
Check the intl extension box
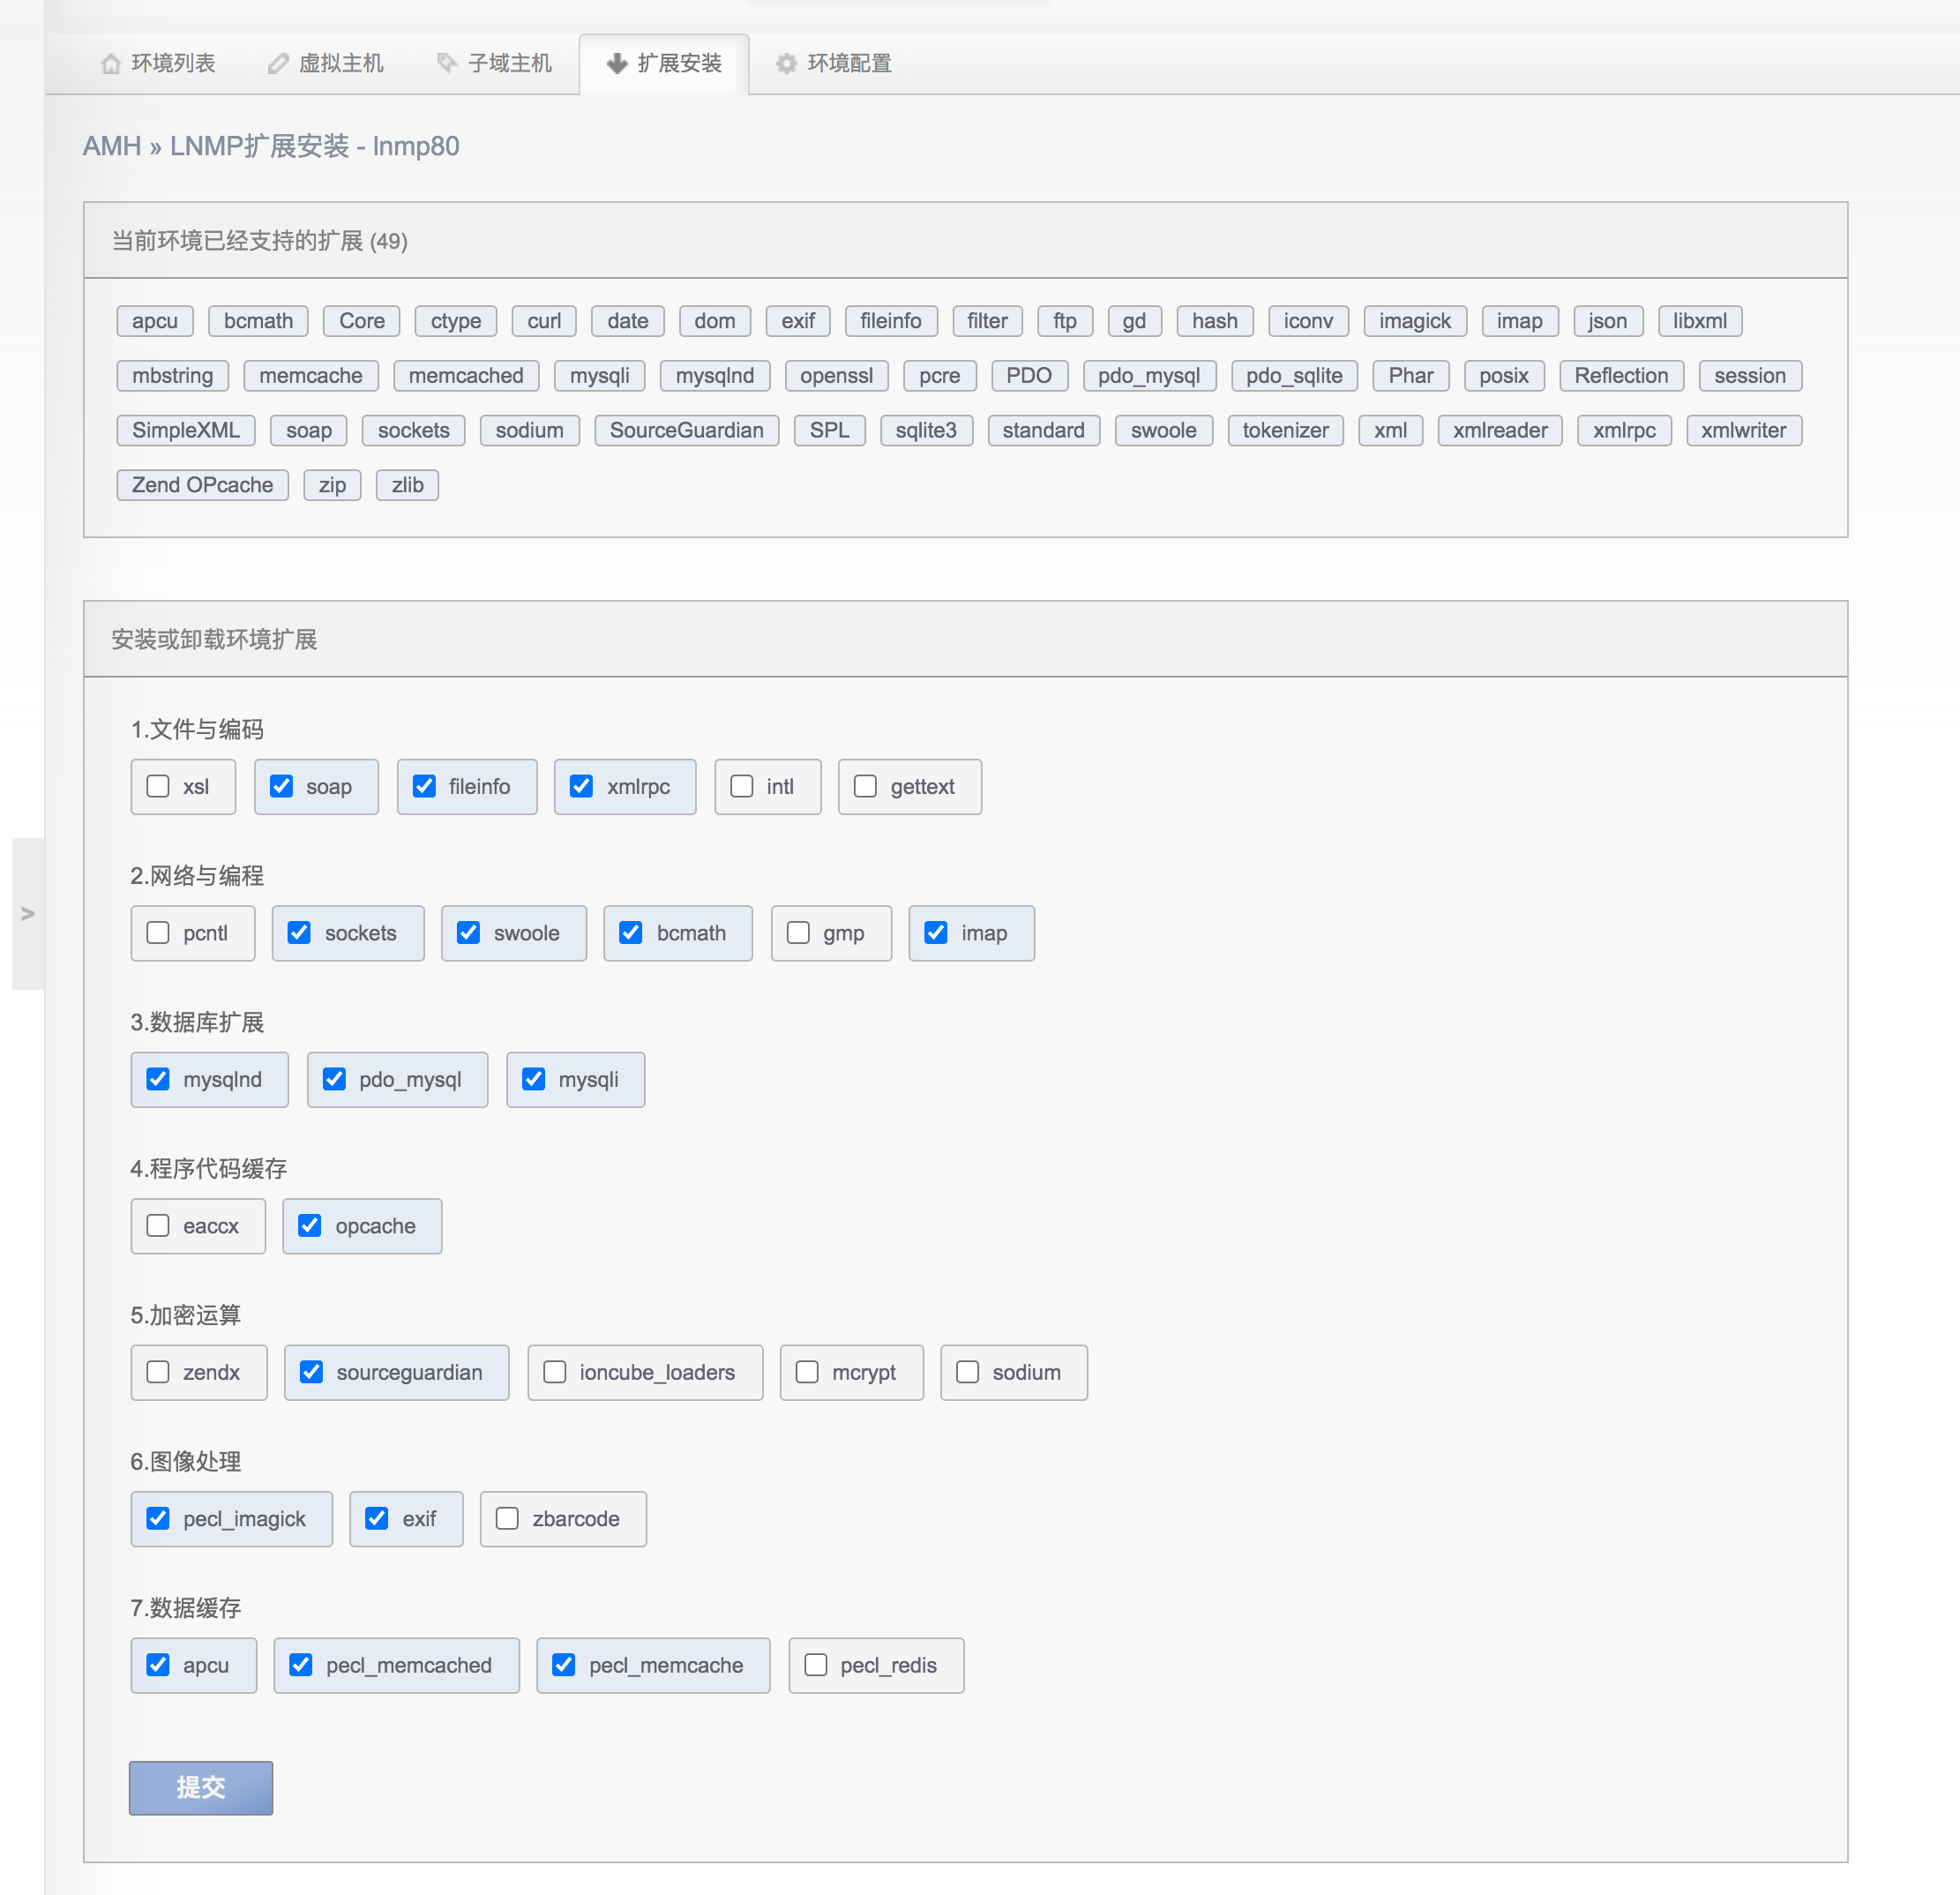[742, 786]
